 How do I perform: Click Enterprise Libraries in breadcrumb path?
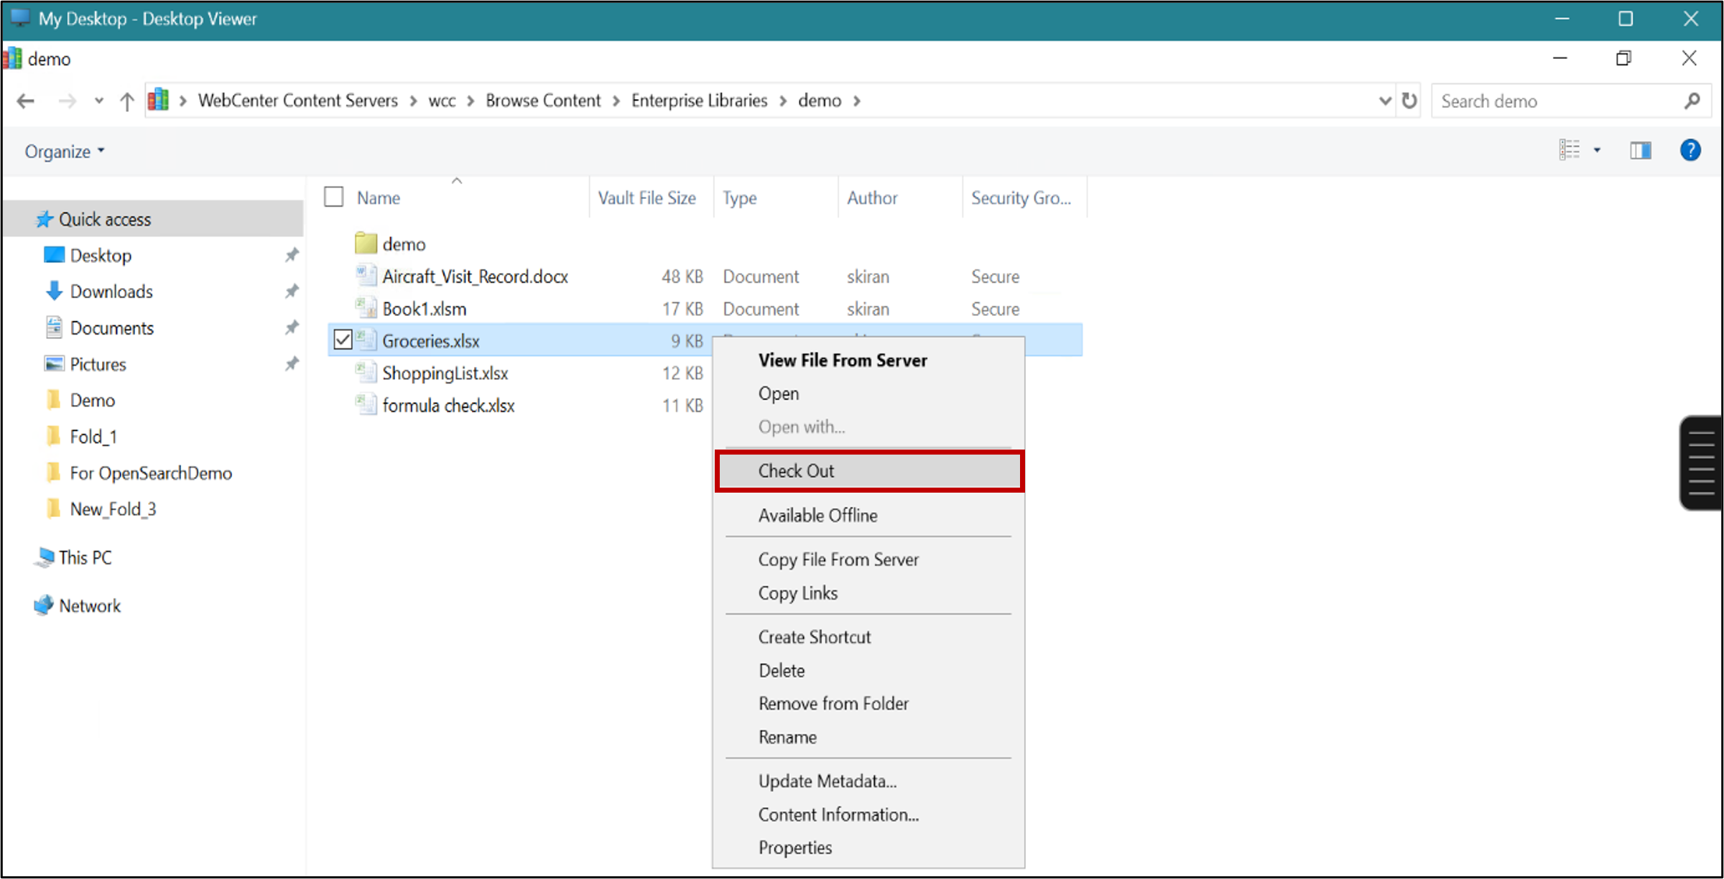[699, 101]
